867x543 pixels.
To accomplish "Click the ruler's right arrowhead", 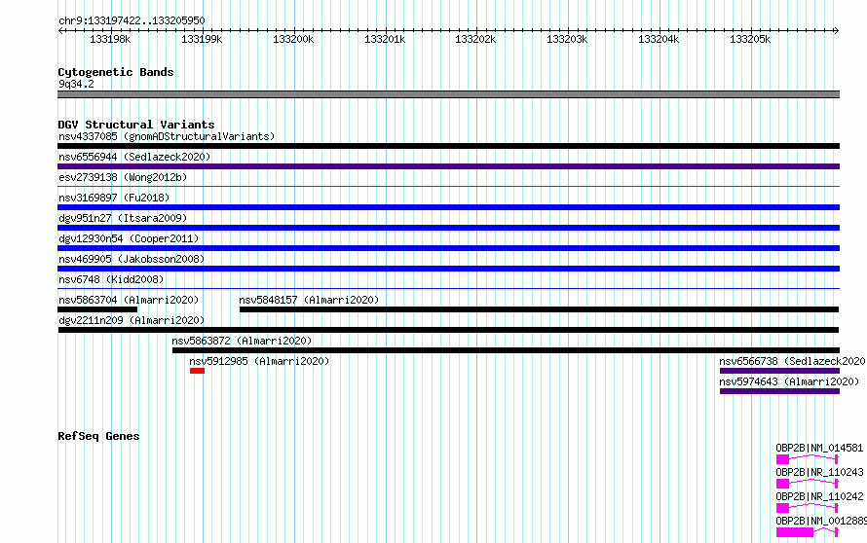I will tap(837, 30).
